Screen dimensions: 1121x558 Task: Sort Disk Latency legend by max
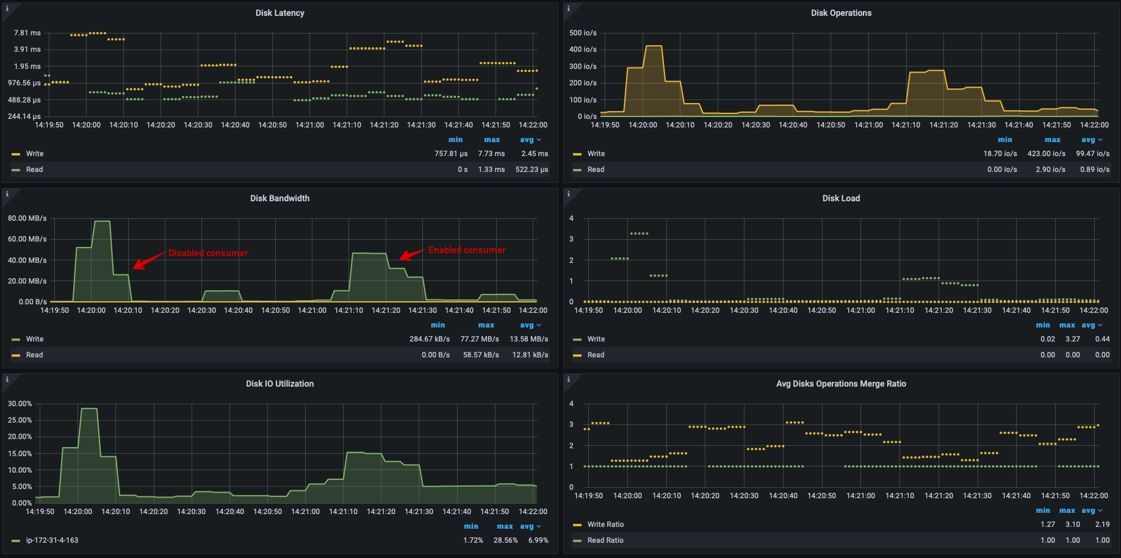(492, 140)
